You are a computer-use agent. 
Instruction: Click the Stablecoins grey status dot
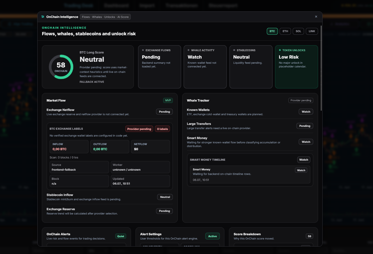234,50
